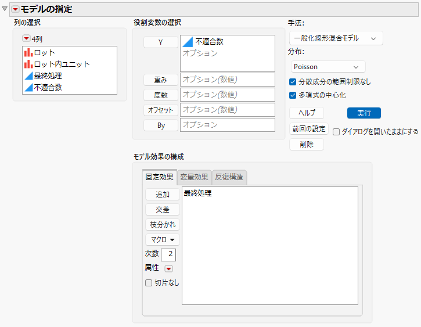Open the red triangle menu beside モデルの指定

(15, 9)
